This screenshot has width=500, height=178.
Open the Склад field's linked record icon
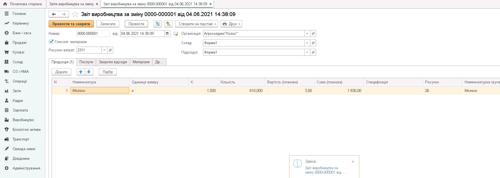pyautogui.click(x=313, y=43)
